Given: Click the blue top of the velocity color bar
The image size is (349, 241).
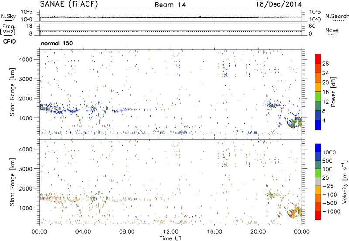Looking at the screenshot, I should 318,148.
